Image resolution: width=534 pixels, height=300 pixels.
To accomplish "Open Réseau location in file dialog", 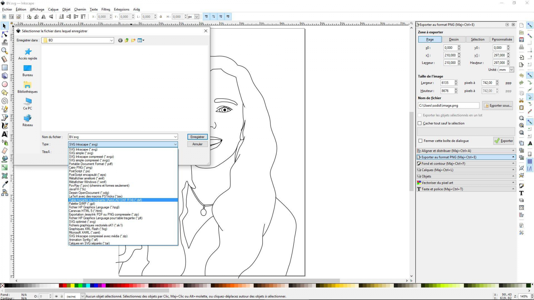I will (28, 121).
